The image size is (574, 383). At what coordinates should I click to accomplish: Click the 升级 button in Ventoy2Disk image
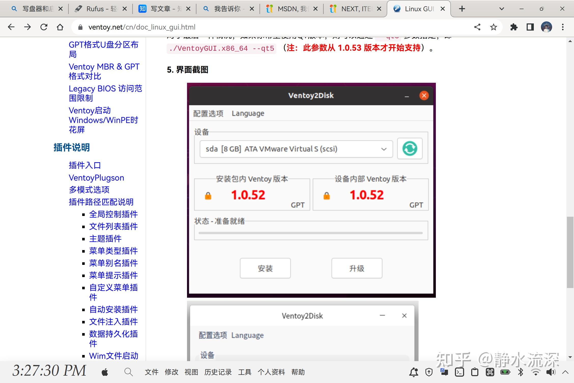pos(357,268)
